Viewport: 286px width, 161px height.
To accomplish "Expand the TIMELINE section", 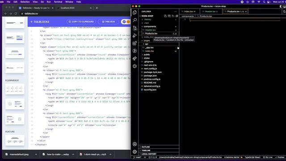I will click(159, 150).
